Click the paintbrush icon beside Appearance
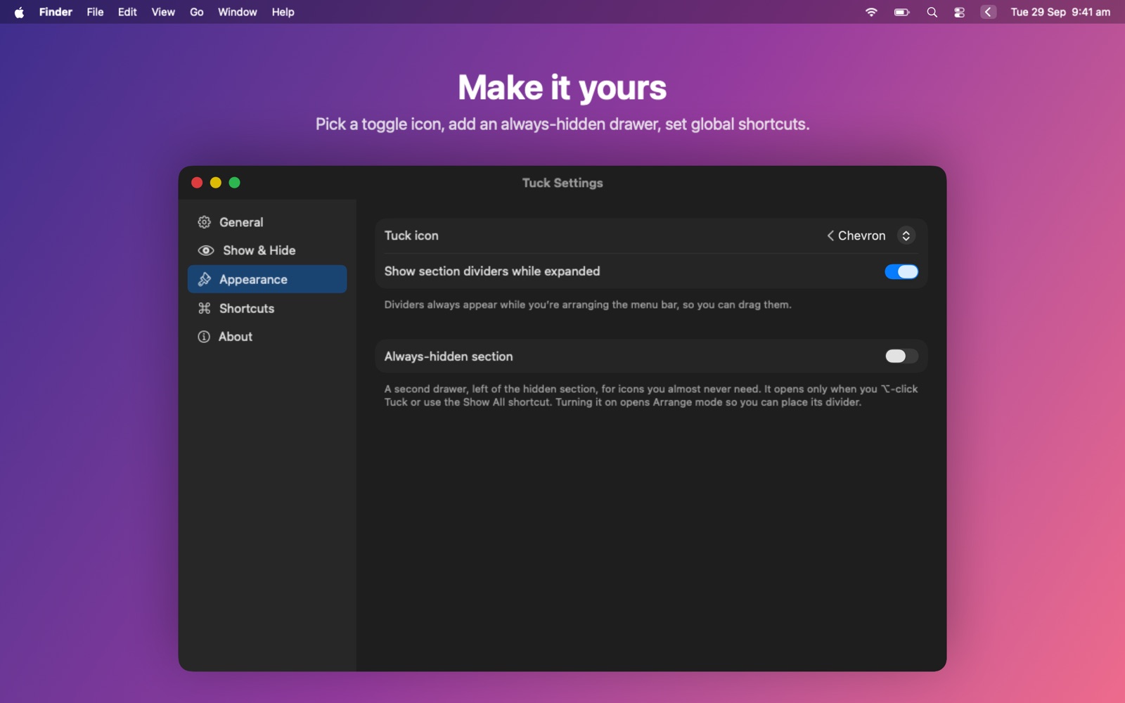Viewport: 1125px width, 703px height. pyautogui.click(x=204, y=279)
